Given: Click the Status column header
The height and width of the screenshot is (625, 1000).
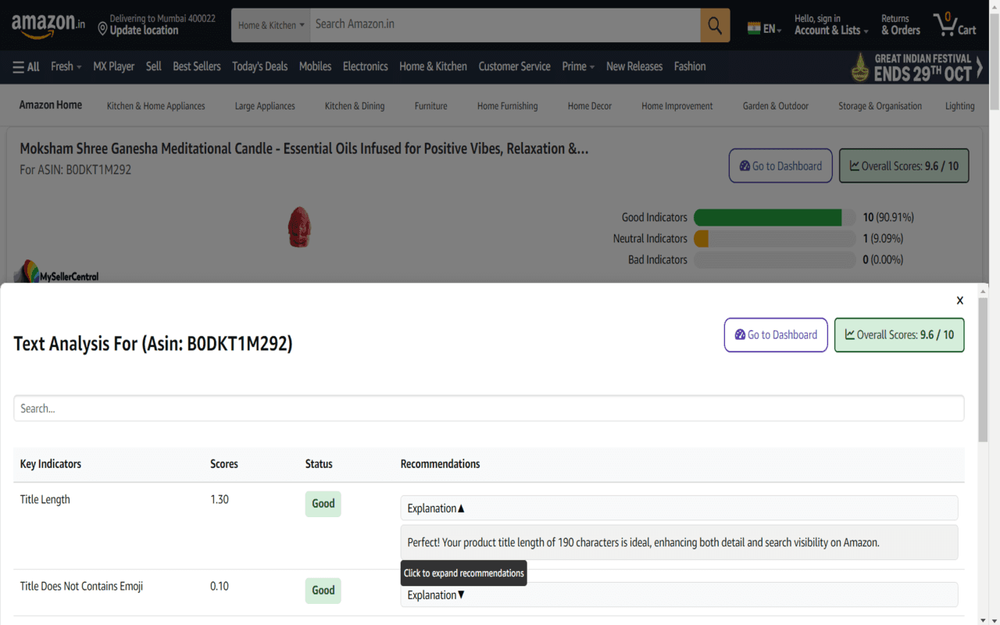Looking at the screenshot, I should [319, 464].
